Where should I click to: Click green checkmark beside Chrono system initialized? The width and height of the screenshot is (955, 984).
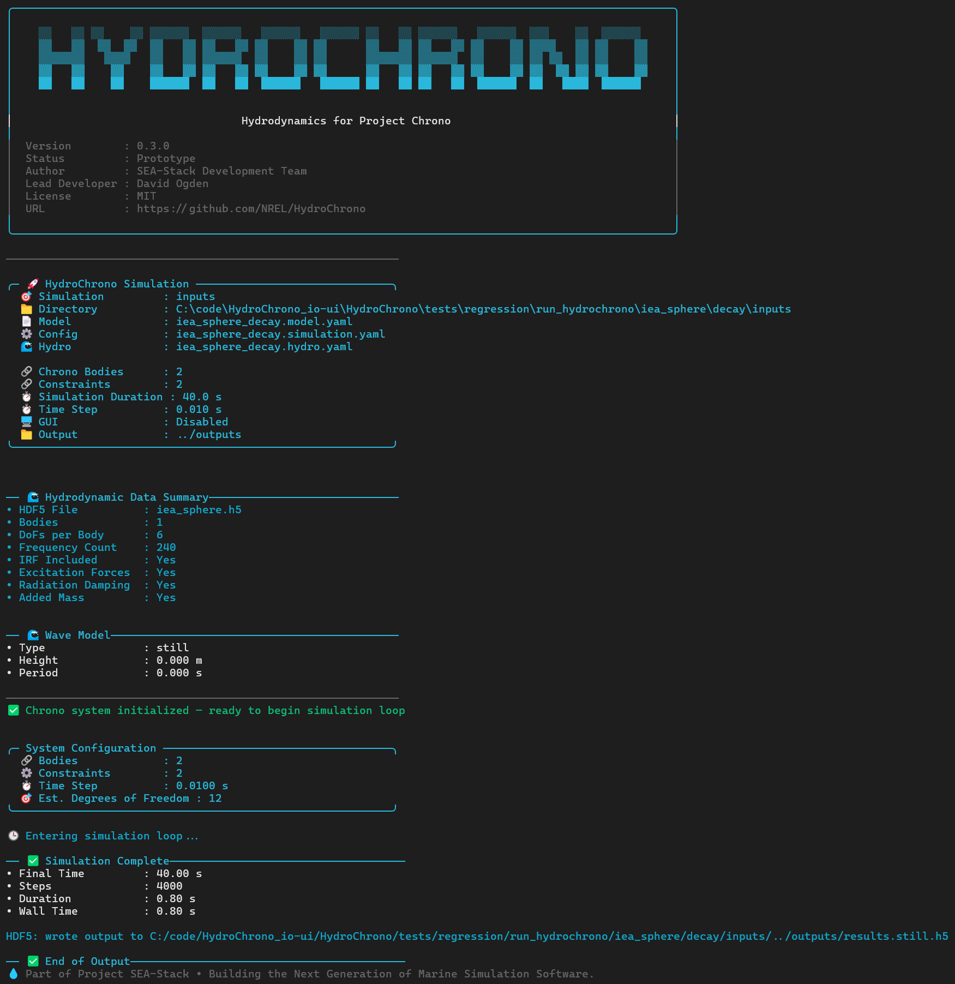[x=14, y=711]
